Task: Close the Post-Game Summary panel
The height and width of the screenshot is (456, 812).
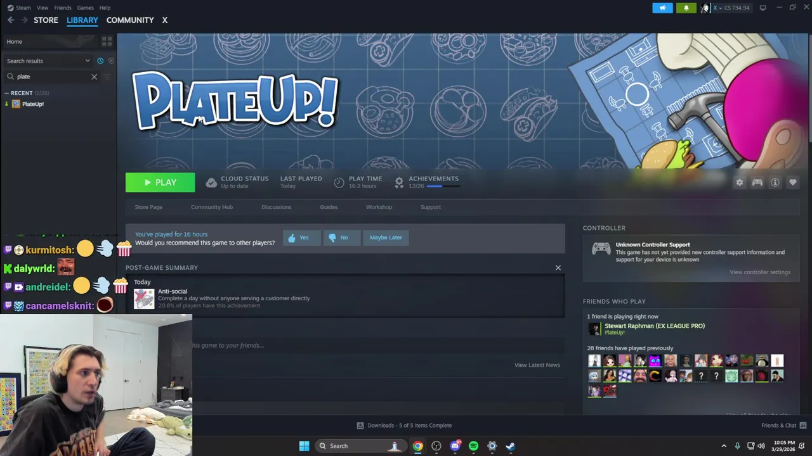Action: pos(558,268)
